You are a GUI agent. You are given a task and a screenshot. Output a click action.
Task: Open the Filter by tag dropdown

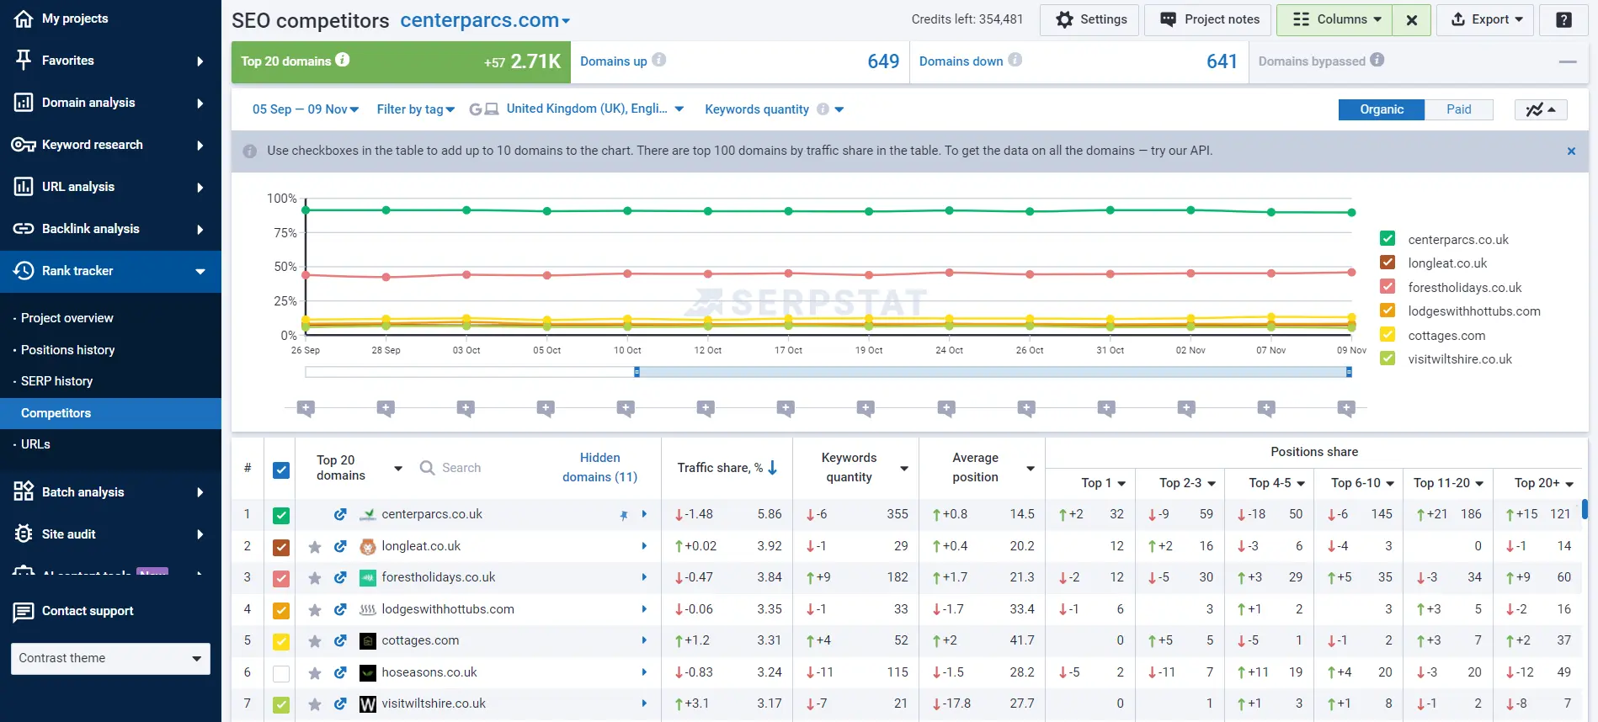coord(416,109)
